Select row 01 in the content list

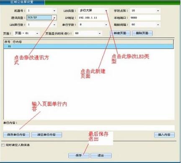(x=88, y=46)
